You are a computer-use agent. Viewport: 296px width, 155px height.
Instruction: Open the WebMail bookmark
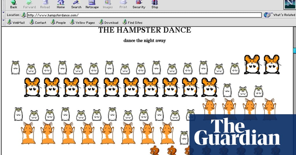point(16,22)
